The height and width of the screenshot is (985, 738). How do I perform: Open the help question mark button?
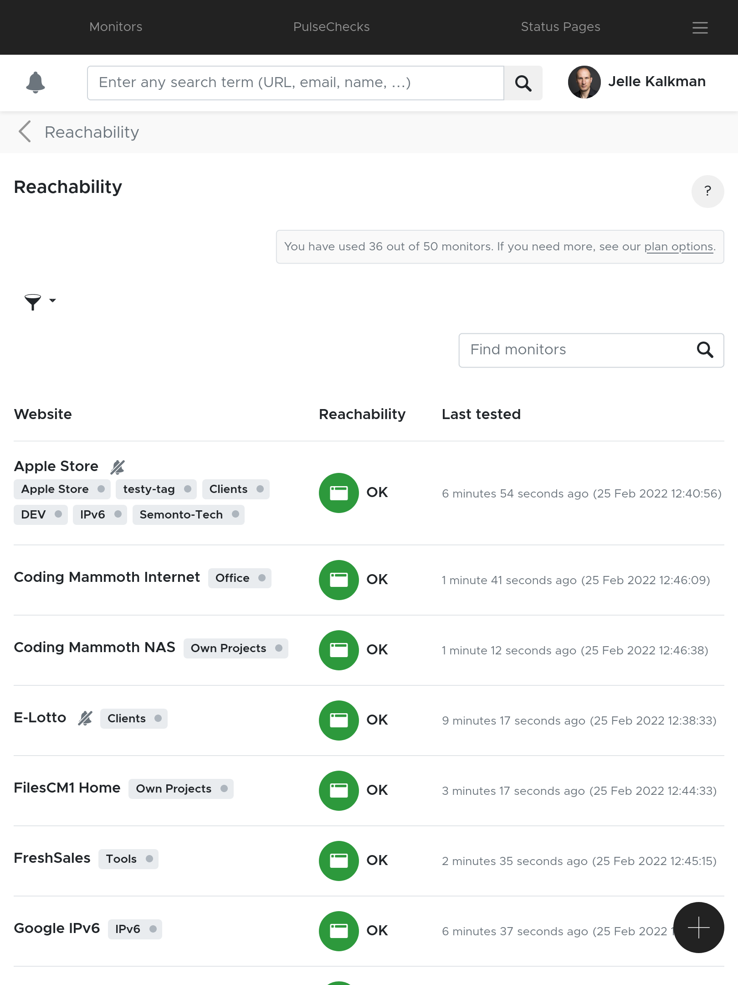coord(707,191)
